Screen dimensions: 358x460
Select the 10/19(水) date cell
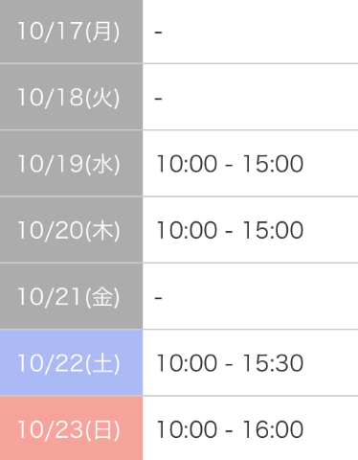pos(71,164)
